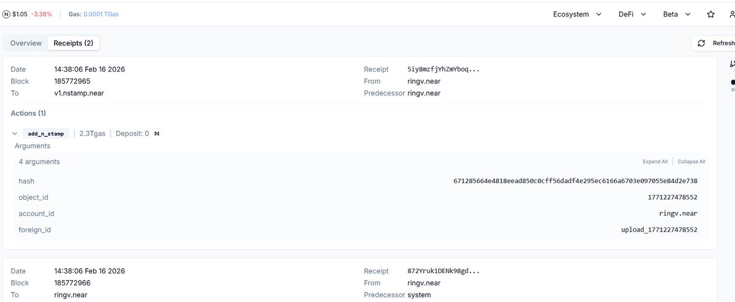735x302 pixels.
Task: Click Predecessor system in second receipt
Action: (419, 295)
